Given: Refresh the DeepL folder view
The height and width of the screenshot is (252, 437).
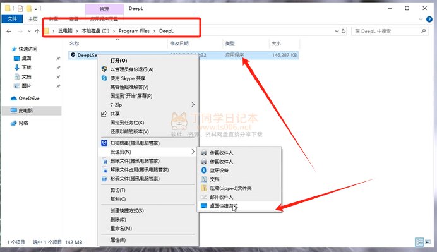Looking at the screenshot, I should (344, 31).
